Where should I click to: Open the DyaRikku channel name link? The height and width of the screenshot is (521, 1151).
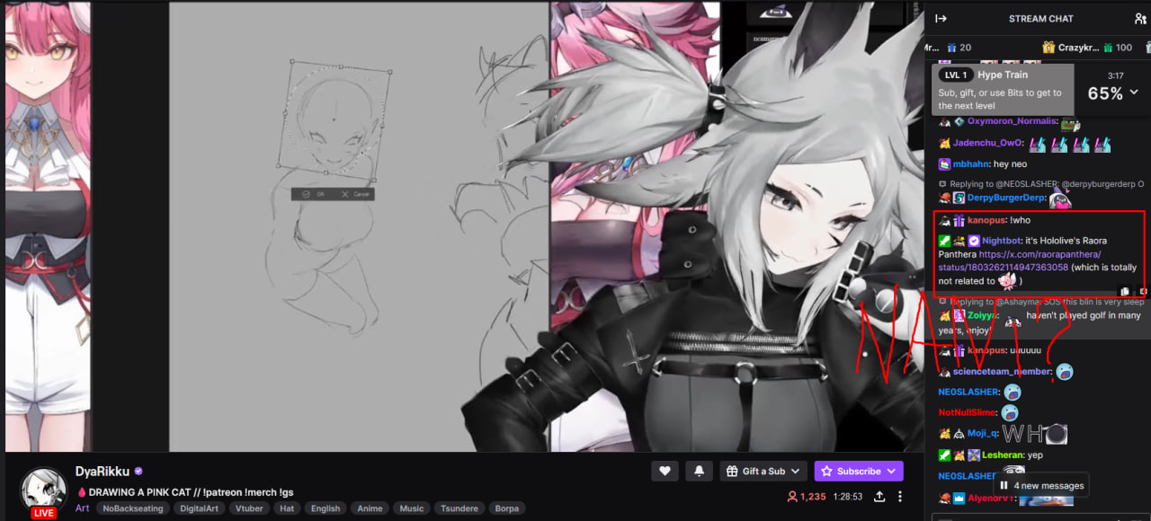coord(103,471)
